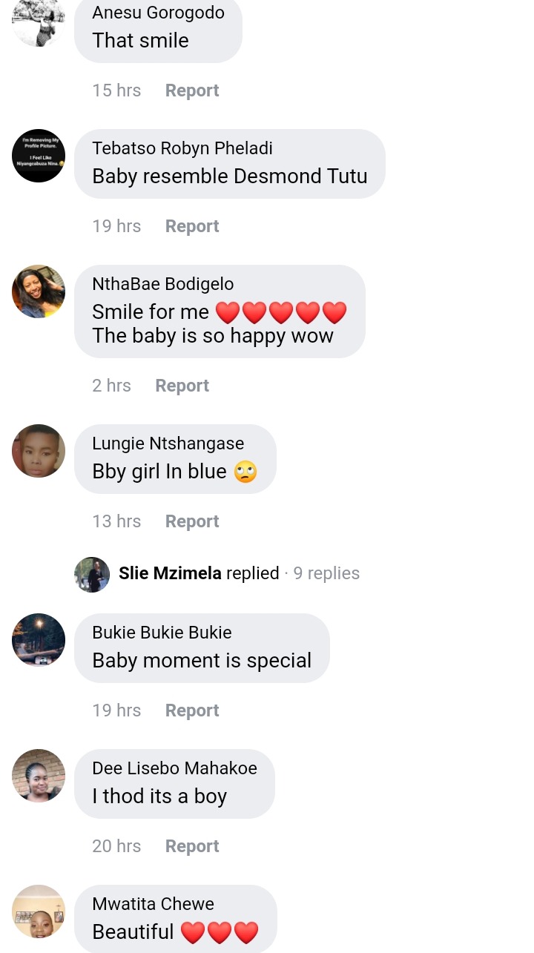534x953 pixels.
Task: Open Mwatita Chewe's profile picture
Action: (x=39, y=911)
